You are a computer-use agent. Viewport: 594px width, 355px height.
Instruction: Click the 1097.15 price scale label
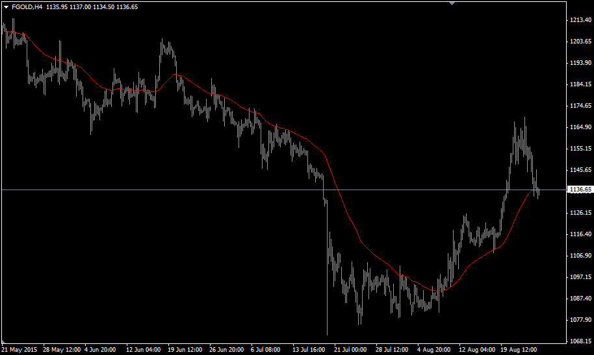581,277
